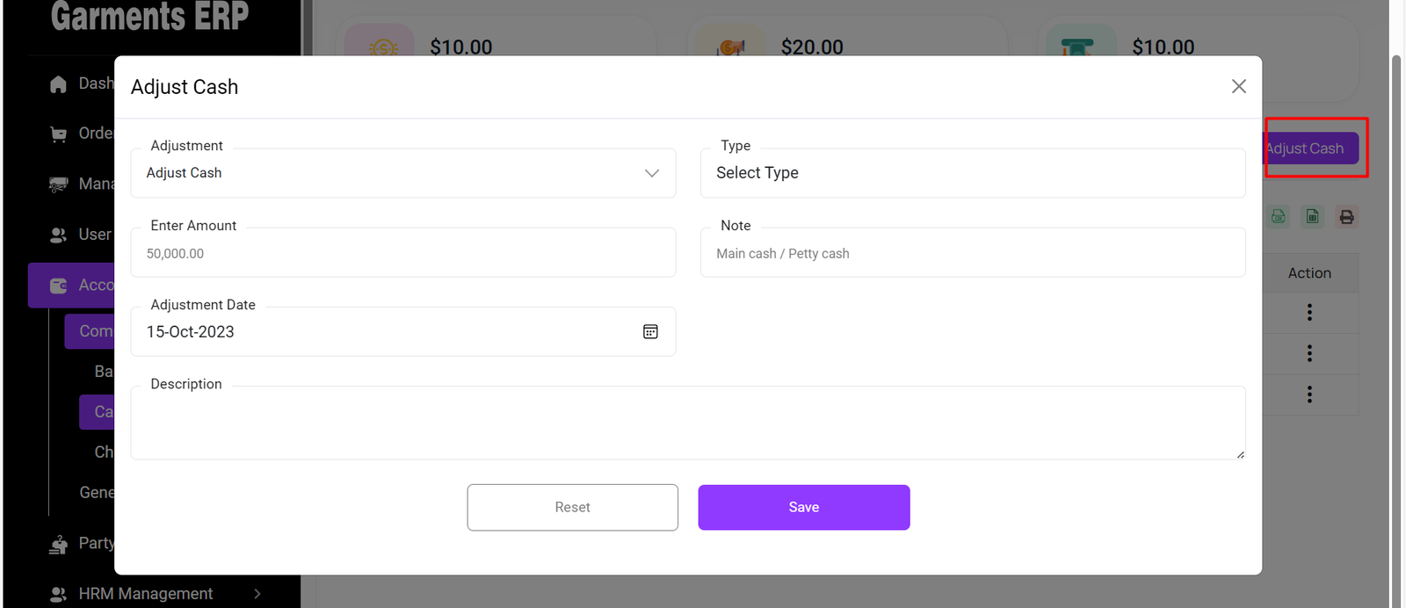Open the calendar picker for Adjustment Date
1406x608 pixels.
tap(650, 332)
